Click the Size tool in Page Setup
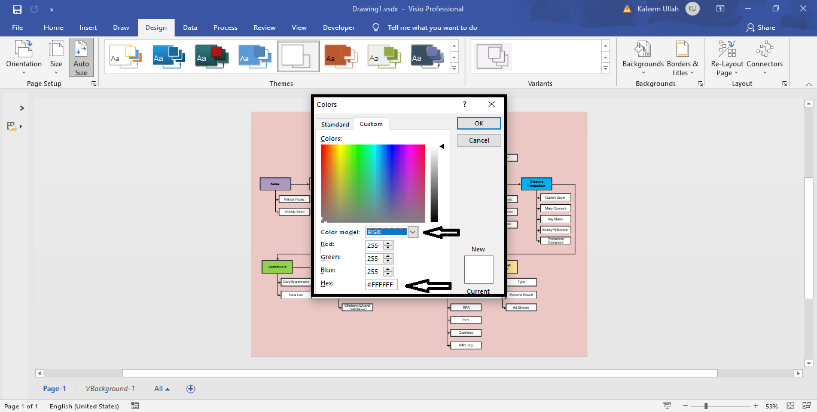 [x=56, y=57]
